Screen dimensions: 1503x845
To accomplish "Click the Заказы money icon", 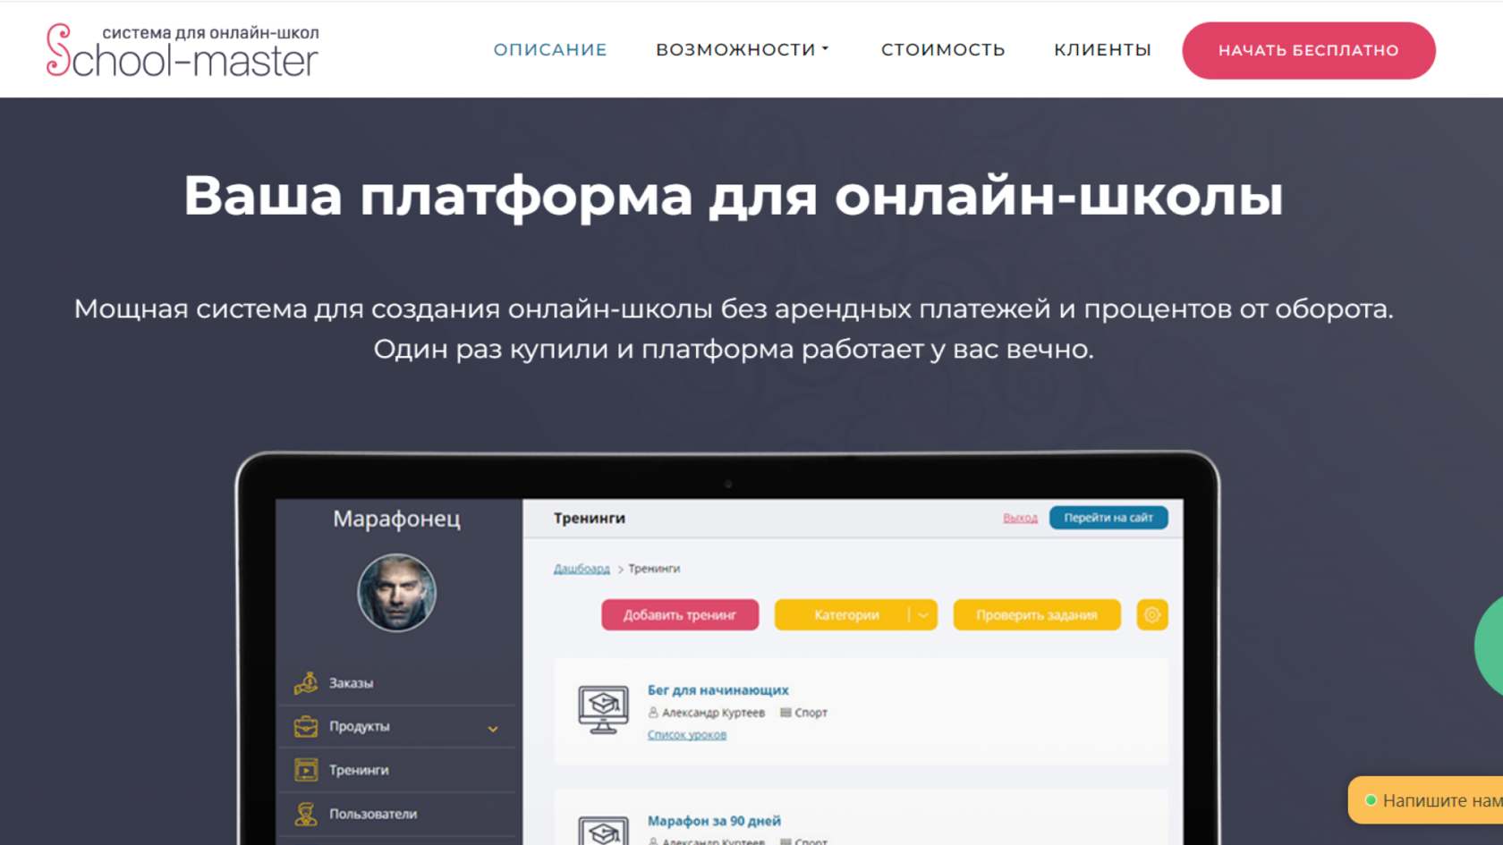I will pyautogui.click(x=306, y=683).
